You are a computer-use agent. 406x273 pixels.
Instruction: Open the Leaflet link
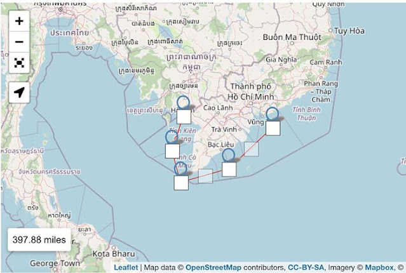tap(126, 267)
